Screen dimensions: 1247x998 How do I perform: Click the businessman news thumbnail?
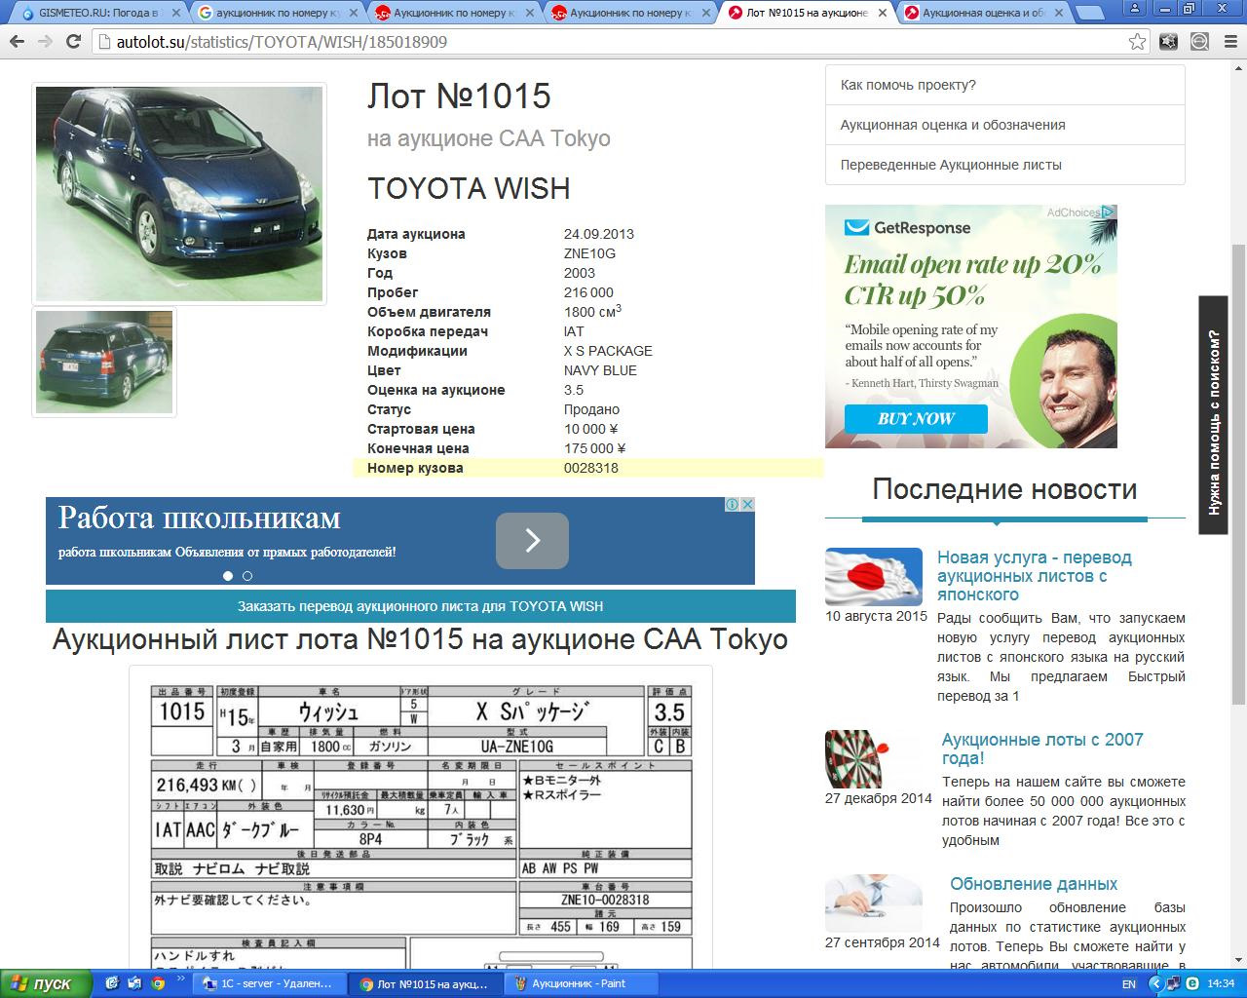pos(874,903)
